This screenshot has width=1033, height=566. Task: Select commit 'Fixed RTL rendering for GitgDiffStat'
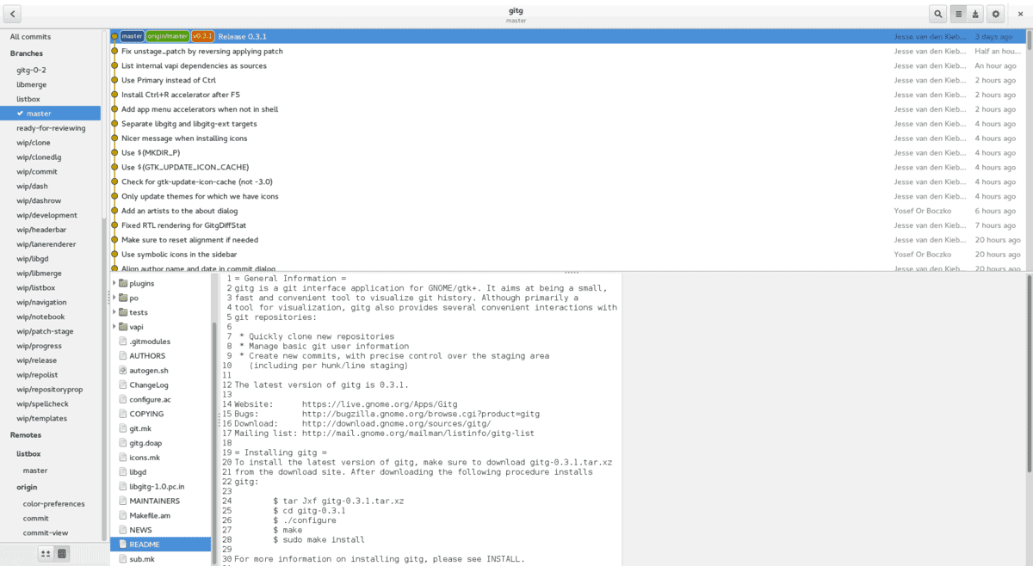pos(567,225)
